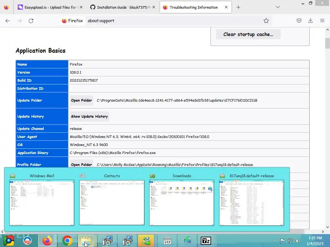Click the Application Basics heading
This screenshot has height=247, width=330.
[x=41, y=50]
